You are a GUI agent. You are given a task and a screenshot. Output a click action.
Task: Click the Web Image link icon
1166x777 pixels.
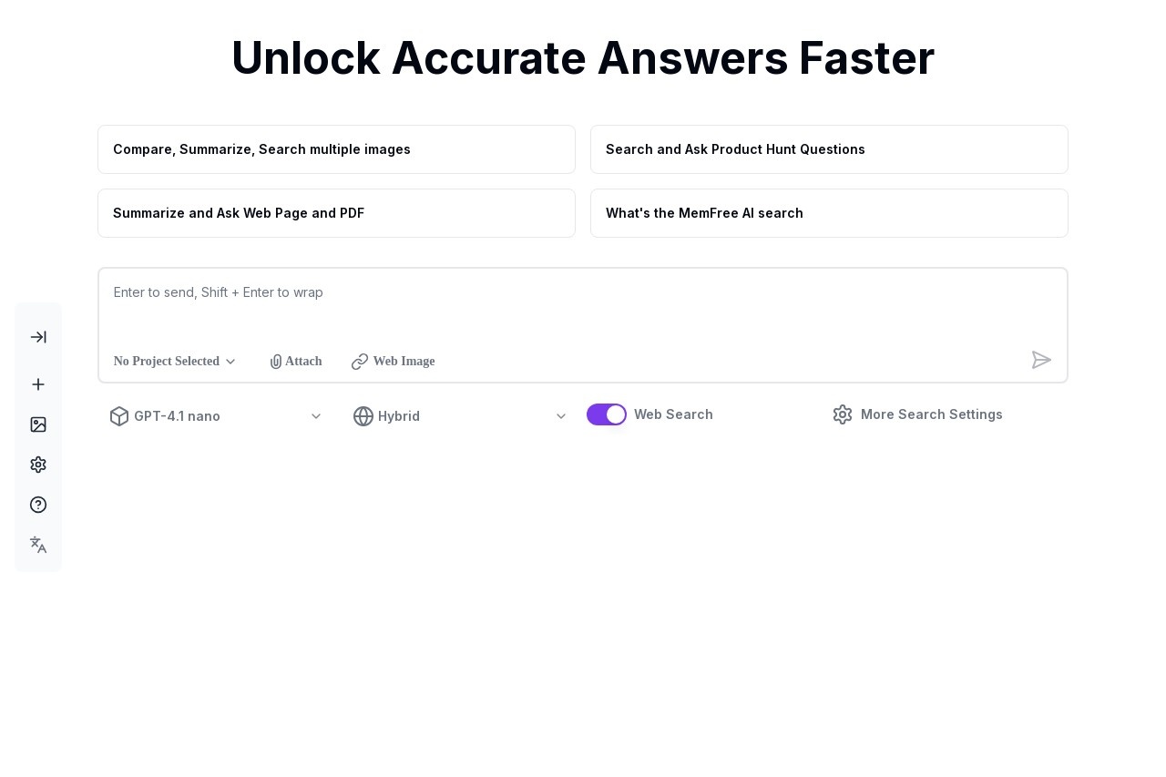point(360,362)
